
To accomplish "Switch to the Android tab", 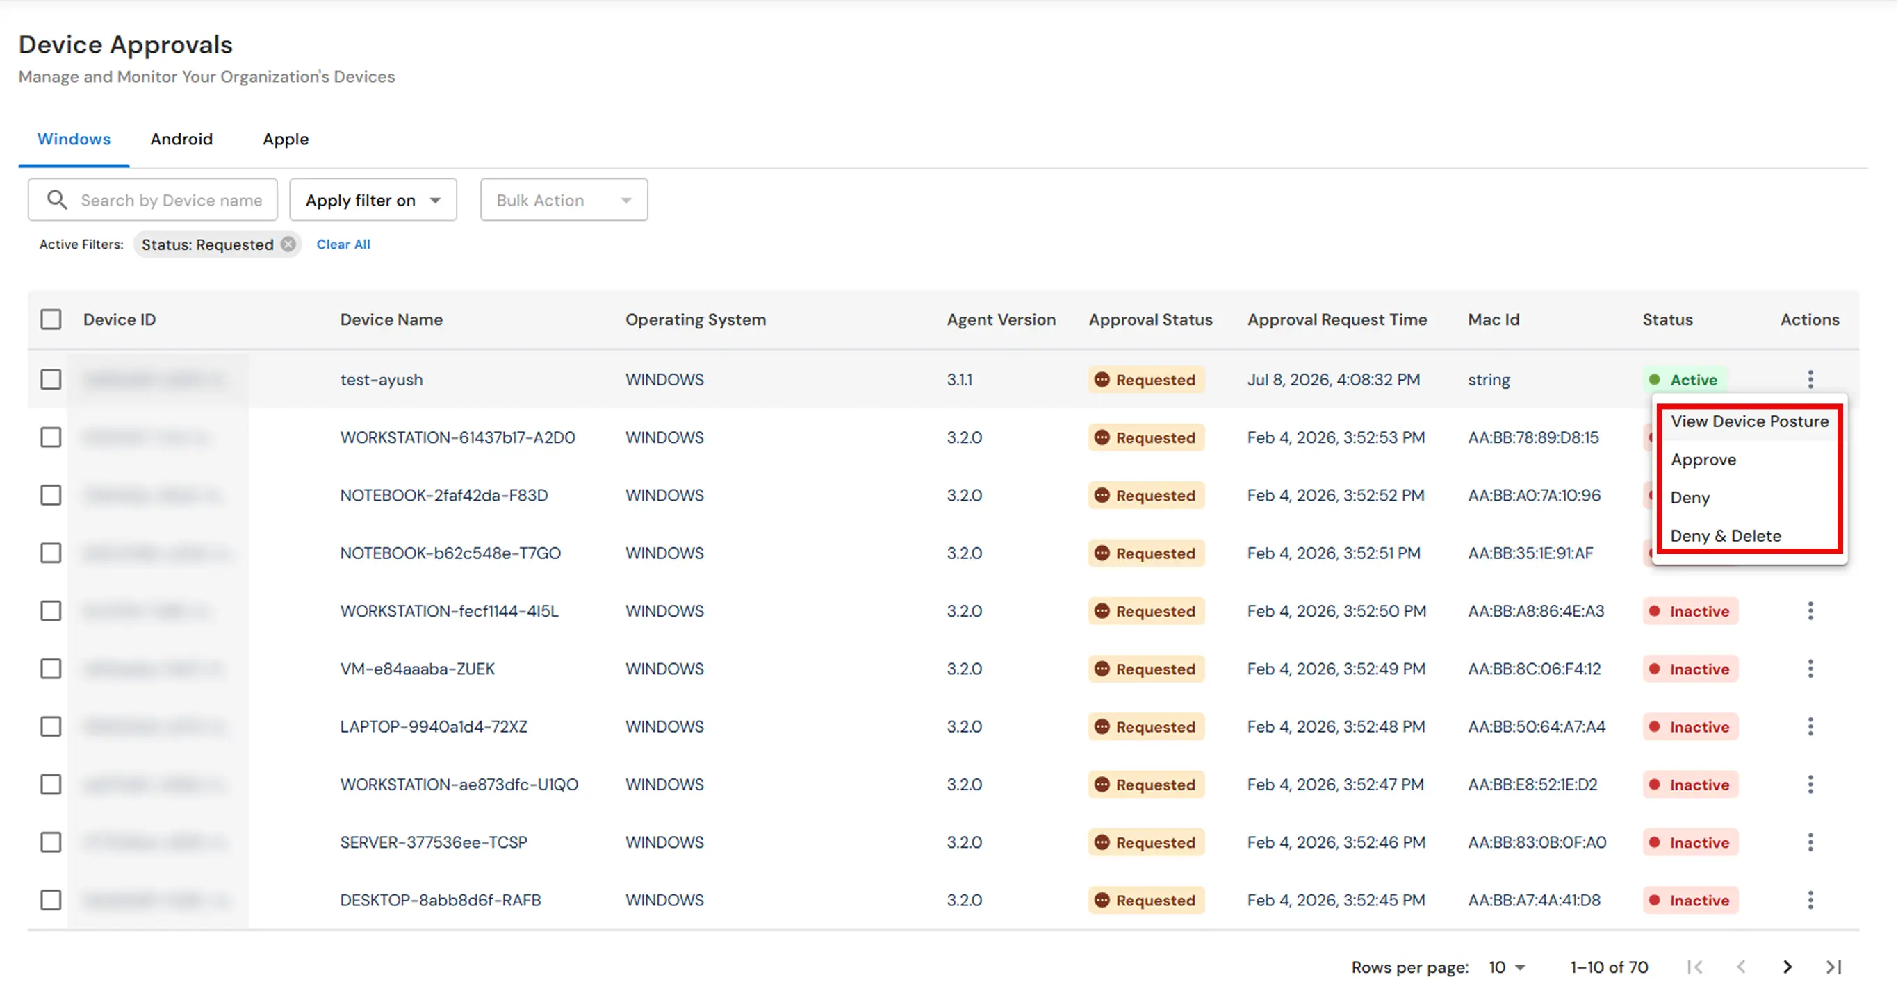I will 181,138.
